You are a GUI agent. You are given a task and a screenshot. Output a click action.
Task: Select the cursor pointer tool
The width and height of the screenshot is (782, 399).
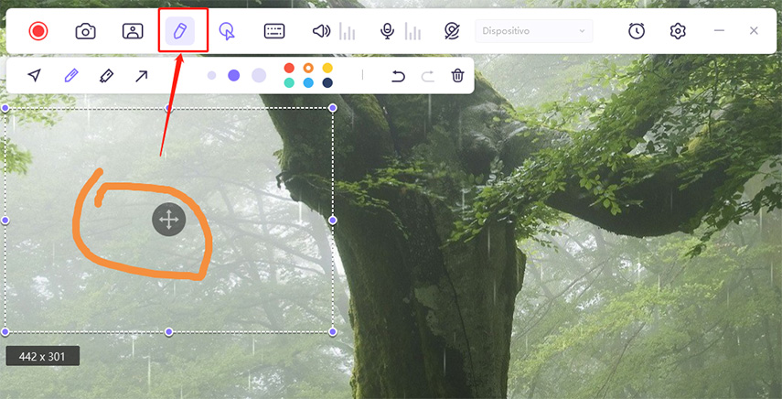34,76
